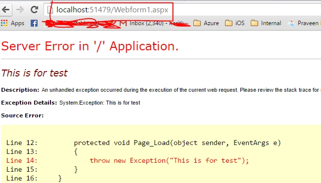This screenshot has width=321, height=183.
Task: Open the Apps grid shortcut icon
Action: [x=4, y=23]
